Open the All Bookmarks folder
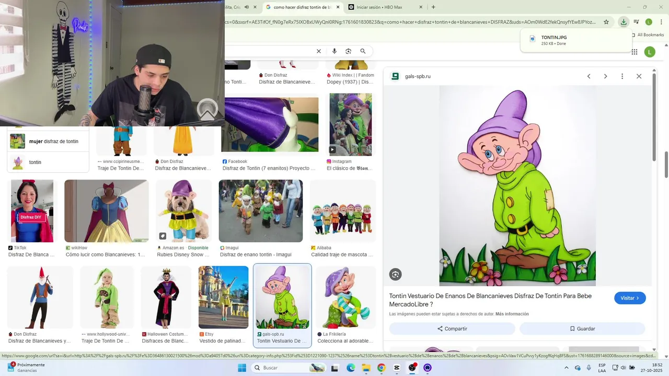The width and height of the screenshot is (669, 376). pyautogui.click(x=648, y=35)
